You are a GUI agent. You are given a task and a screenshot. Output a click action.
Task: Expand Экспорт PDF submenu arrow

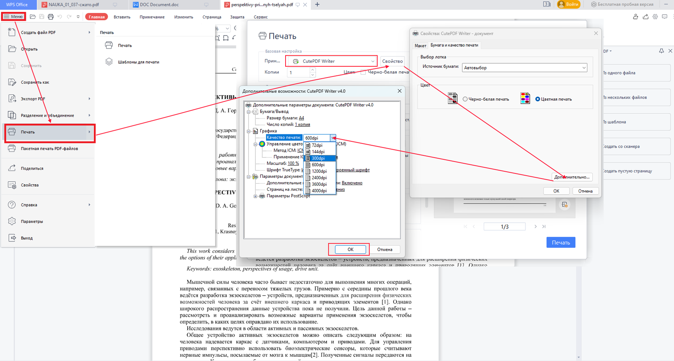89,98
